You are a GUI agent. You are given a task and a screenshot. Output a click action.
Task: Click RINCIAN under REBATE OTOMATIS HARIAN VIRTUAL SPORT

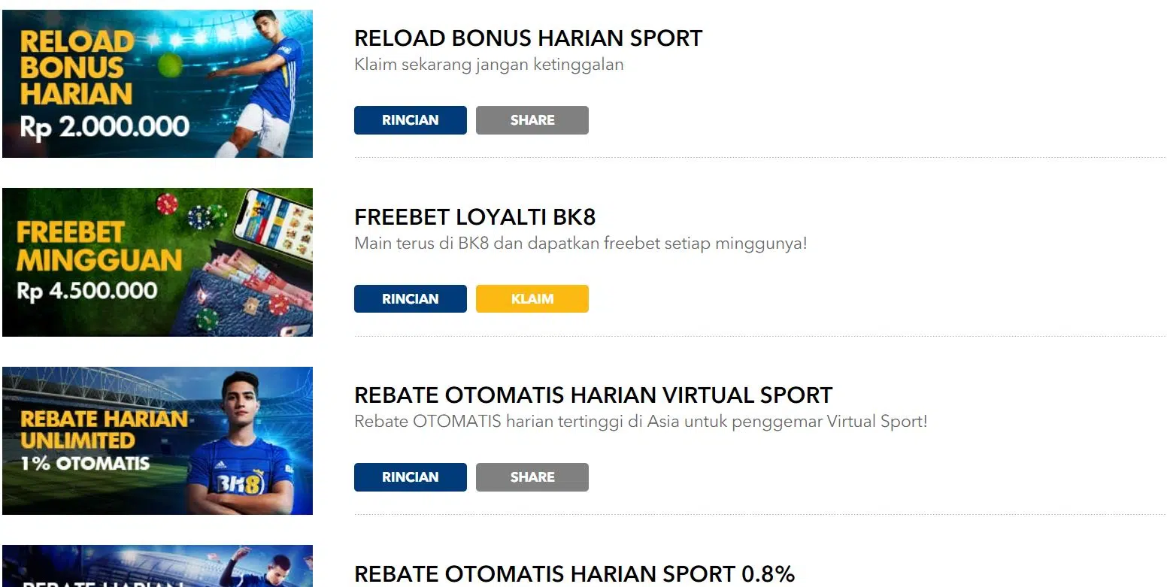(x=410, y=477)
